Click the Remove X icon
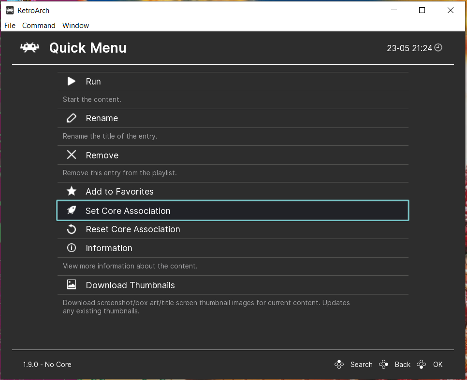The width and height of the screenshot is (467, 380). pyautogui.click(x=72, y=155)
